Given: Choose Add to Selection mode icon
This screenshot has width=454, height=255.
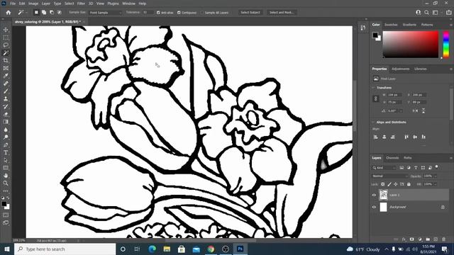Looking at the screenshot, I should 44,13.
